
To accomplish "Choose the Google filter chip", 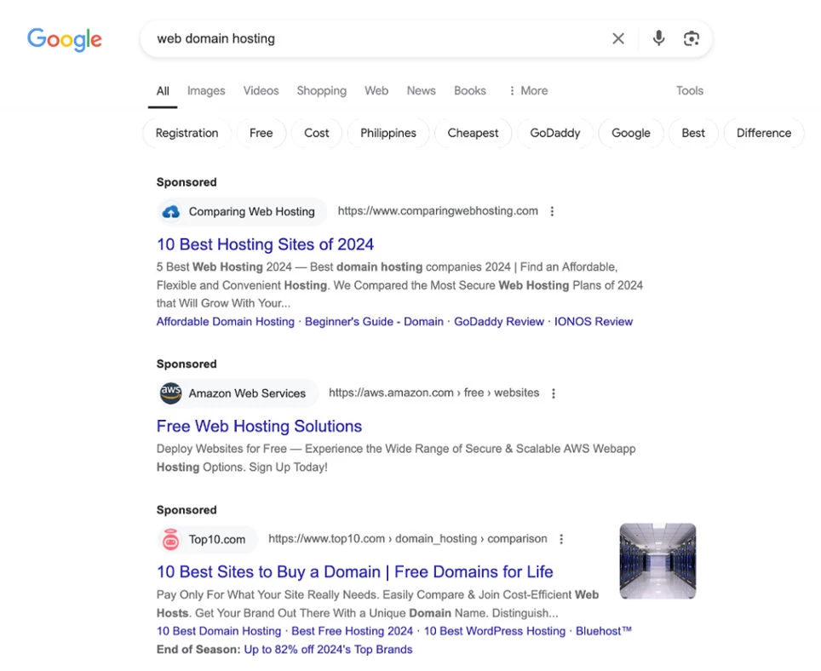I will (631, 133).
